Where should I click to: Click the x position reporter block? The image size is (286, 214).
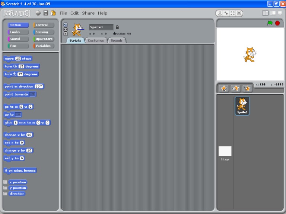(x=18, y=182)
